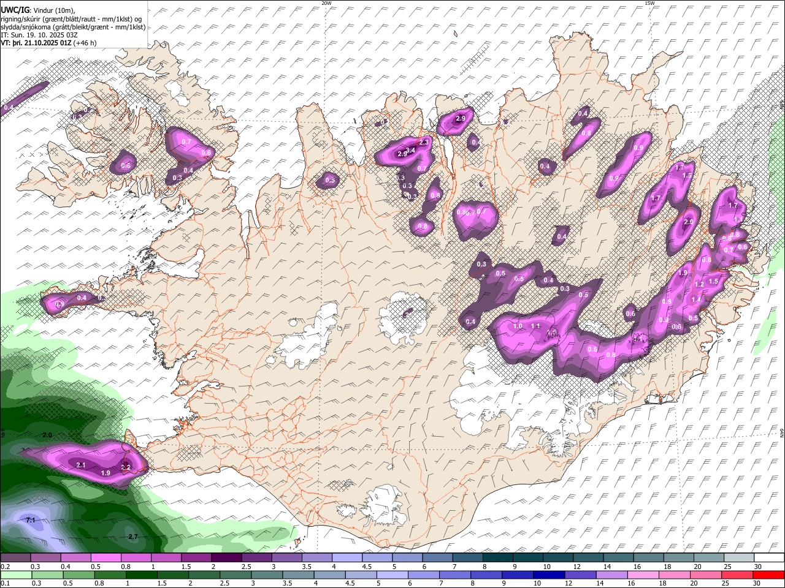Click the 1.4 snowfall value in the east

(696, 300)
